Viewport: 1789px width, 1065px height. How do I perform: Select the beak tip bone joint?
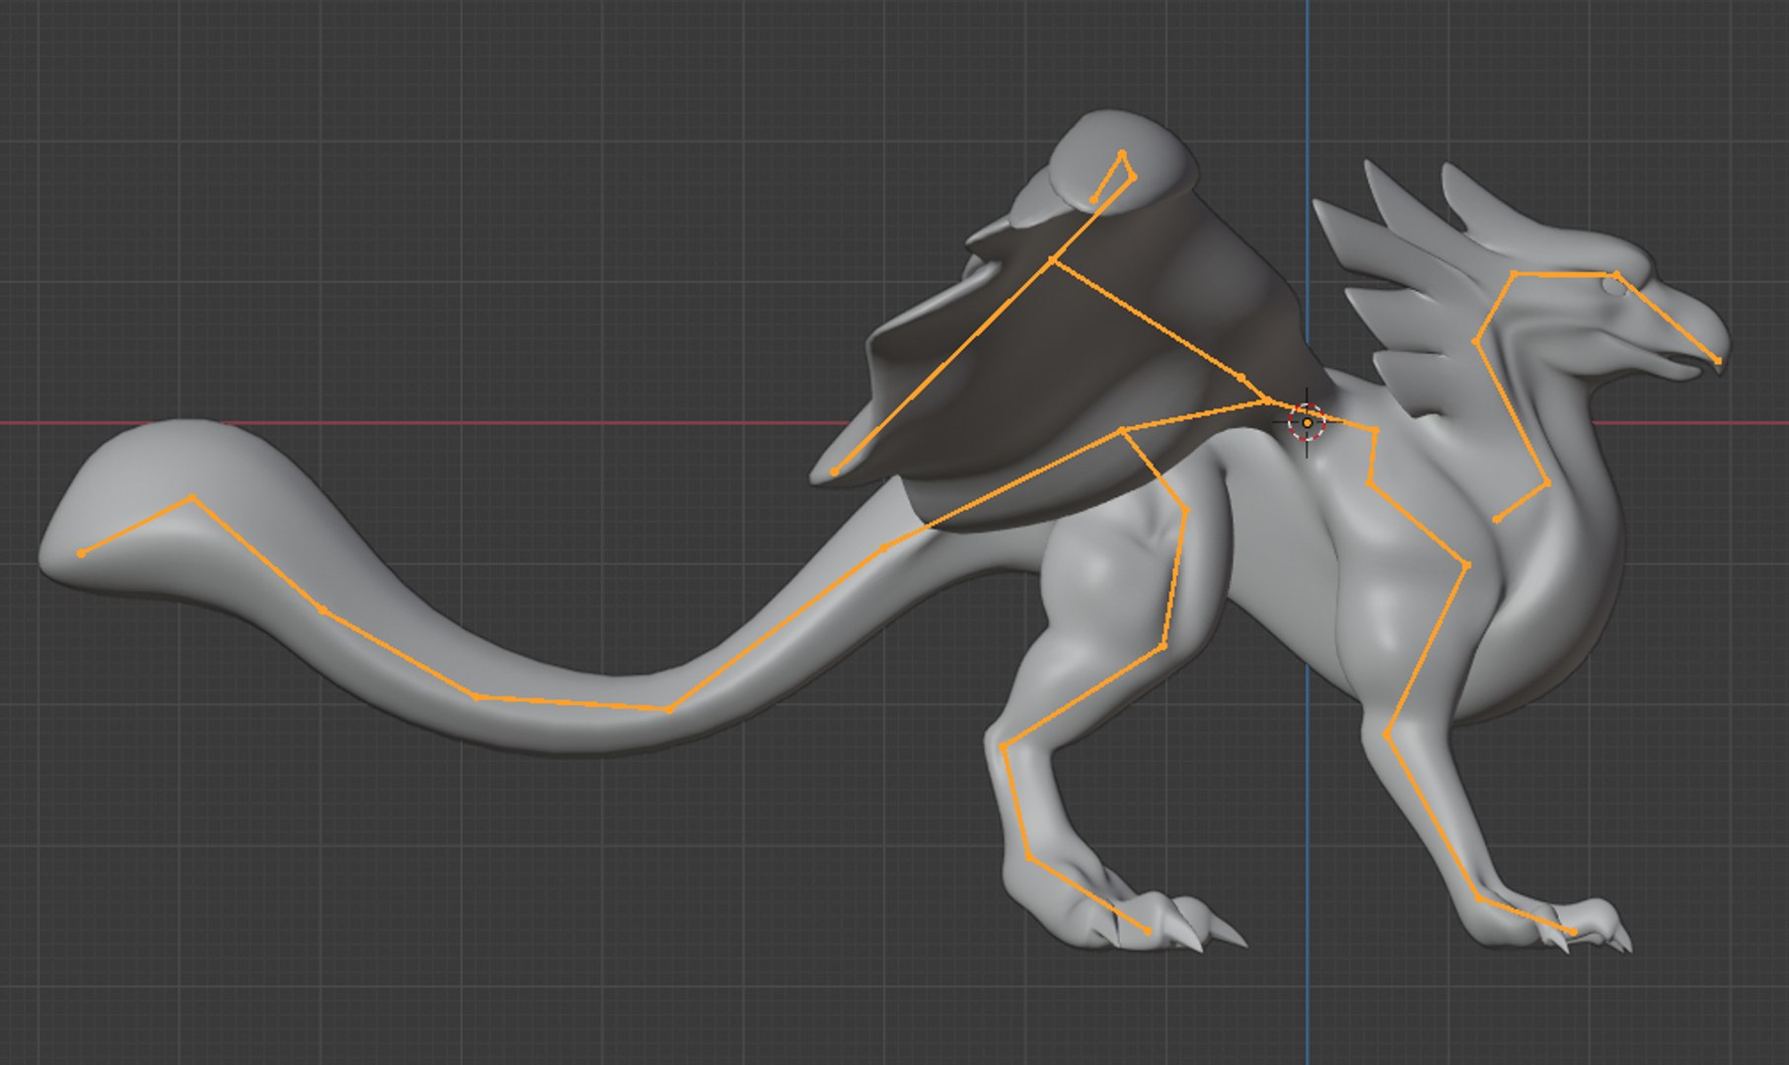1718,362
